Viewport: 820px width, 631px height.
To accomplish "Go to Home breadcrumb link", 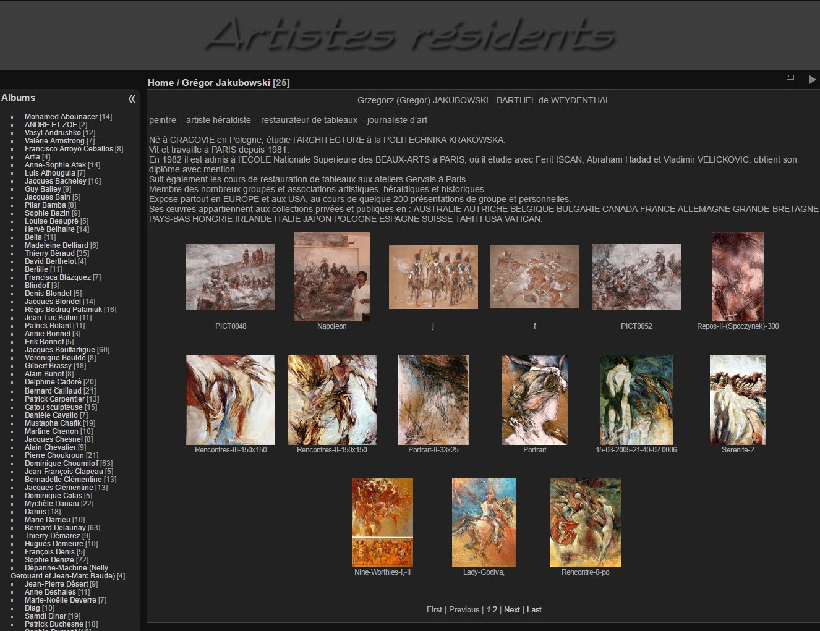I will tap(160, 83).
